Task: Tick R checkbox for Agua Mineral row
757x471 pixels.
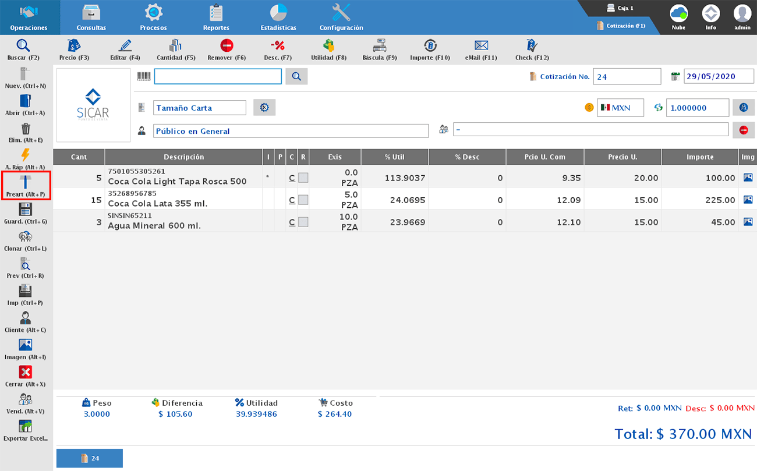Action: tap(303, 222)
